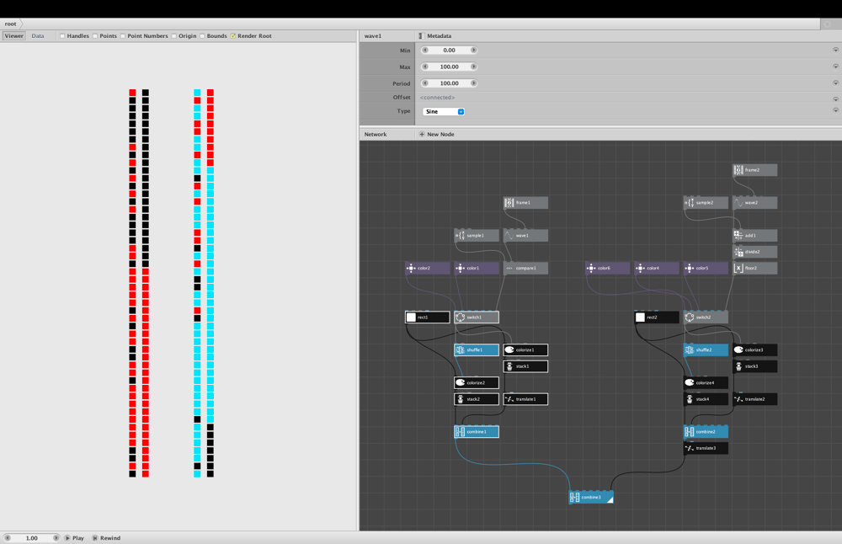Select the color4 node
The height and width of the screenshot is (544, 842).
click(656, 268)
